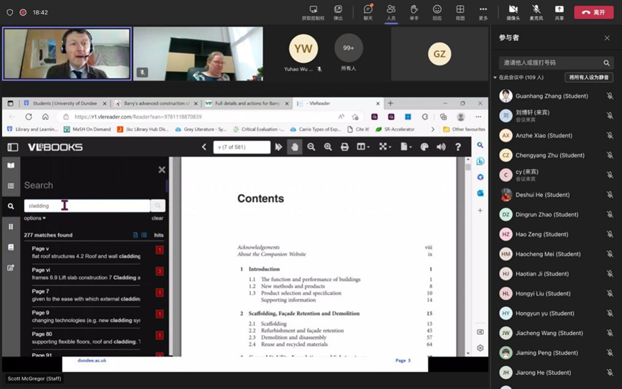The image size is (622, 389).
Task: Open the color theme palette icon
Action: click(x=424, y=147)
